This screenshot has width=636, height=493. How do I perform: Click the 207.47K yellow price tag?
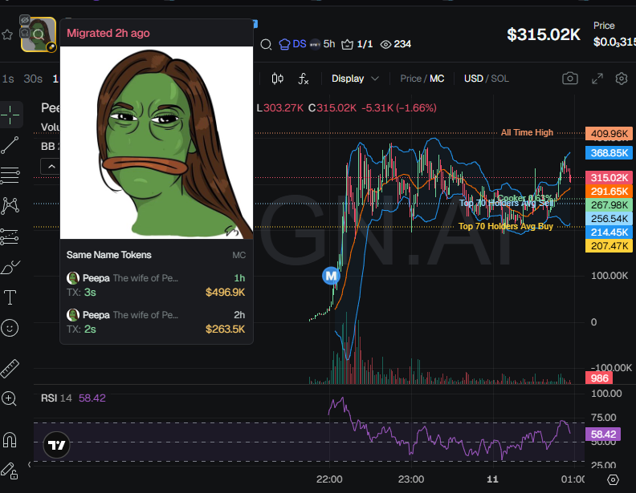[x=609, y=245]
